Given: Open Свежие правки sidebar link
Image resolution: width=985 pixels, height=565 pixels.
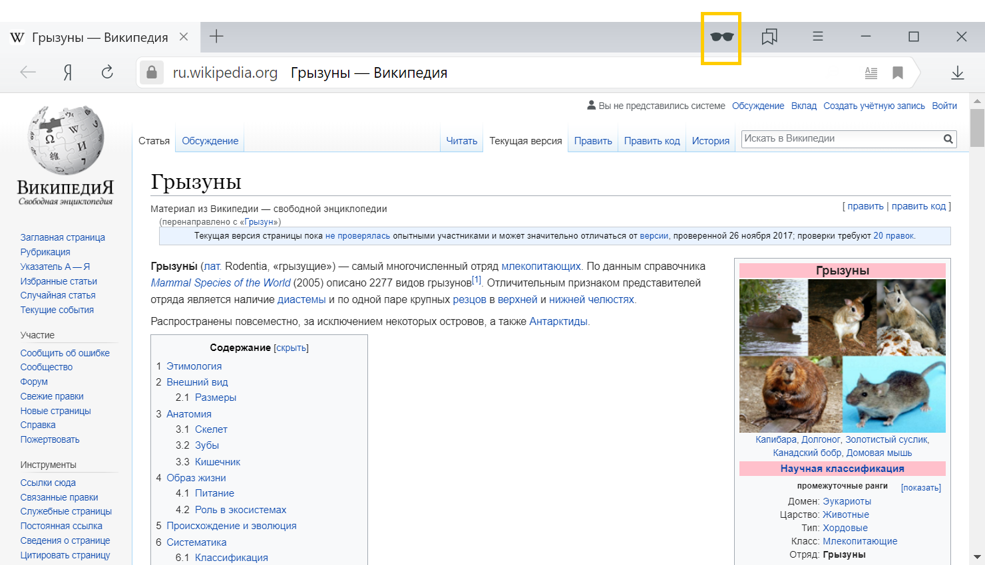Looking at the screenshot, I should pyautogui.click(x=52, y=396).
